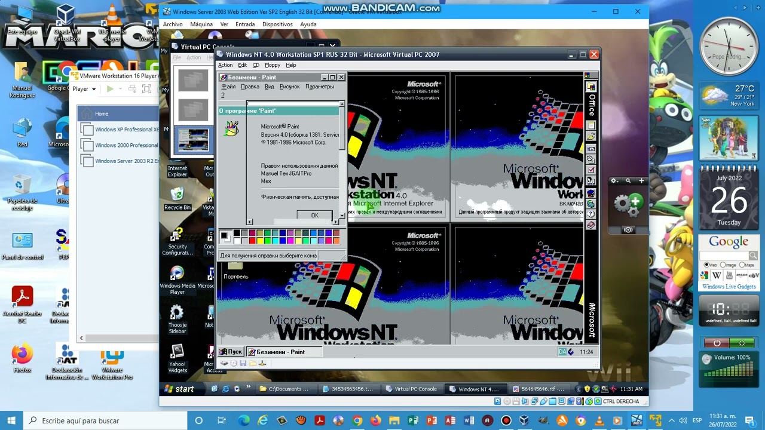Click scroll up arrow in About Paint dialog
This screenshot has height=430, width=765.
(342, 105)
